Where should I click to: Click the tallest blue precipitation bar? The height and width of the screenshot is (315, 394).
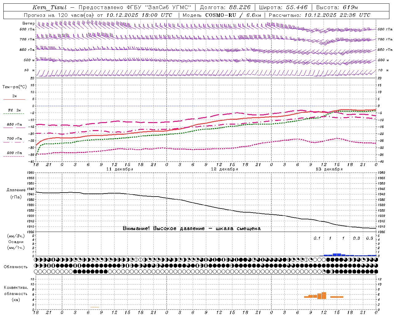pos(337,255)
